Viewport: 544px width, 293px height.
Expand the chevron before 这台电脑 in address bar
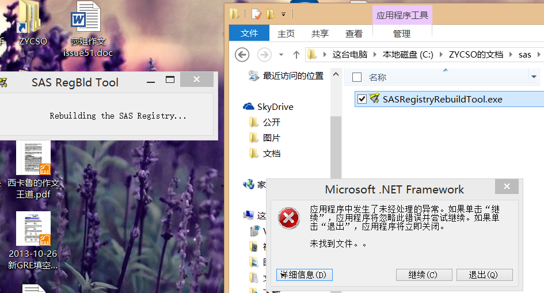[325, 55]
